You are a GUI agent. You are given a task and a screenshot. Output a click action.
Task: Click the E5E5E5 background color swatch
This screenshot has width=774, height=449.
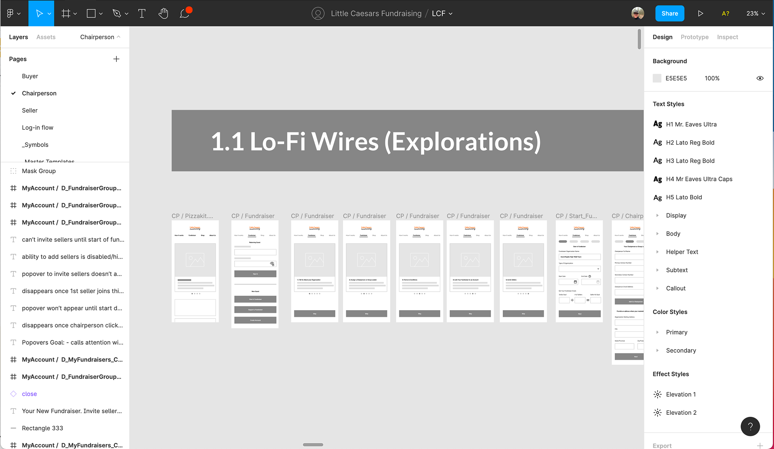[657, 78]
